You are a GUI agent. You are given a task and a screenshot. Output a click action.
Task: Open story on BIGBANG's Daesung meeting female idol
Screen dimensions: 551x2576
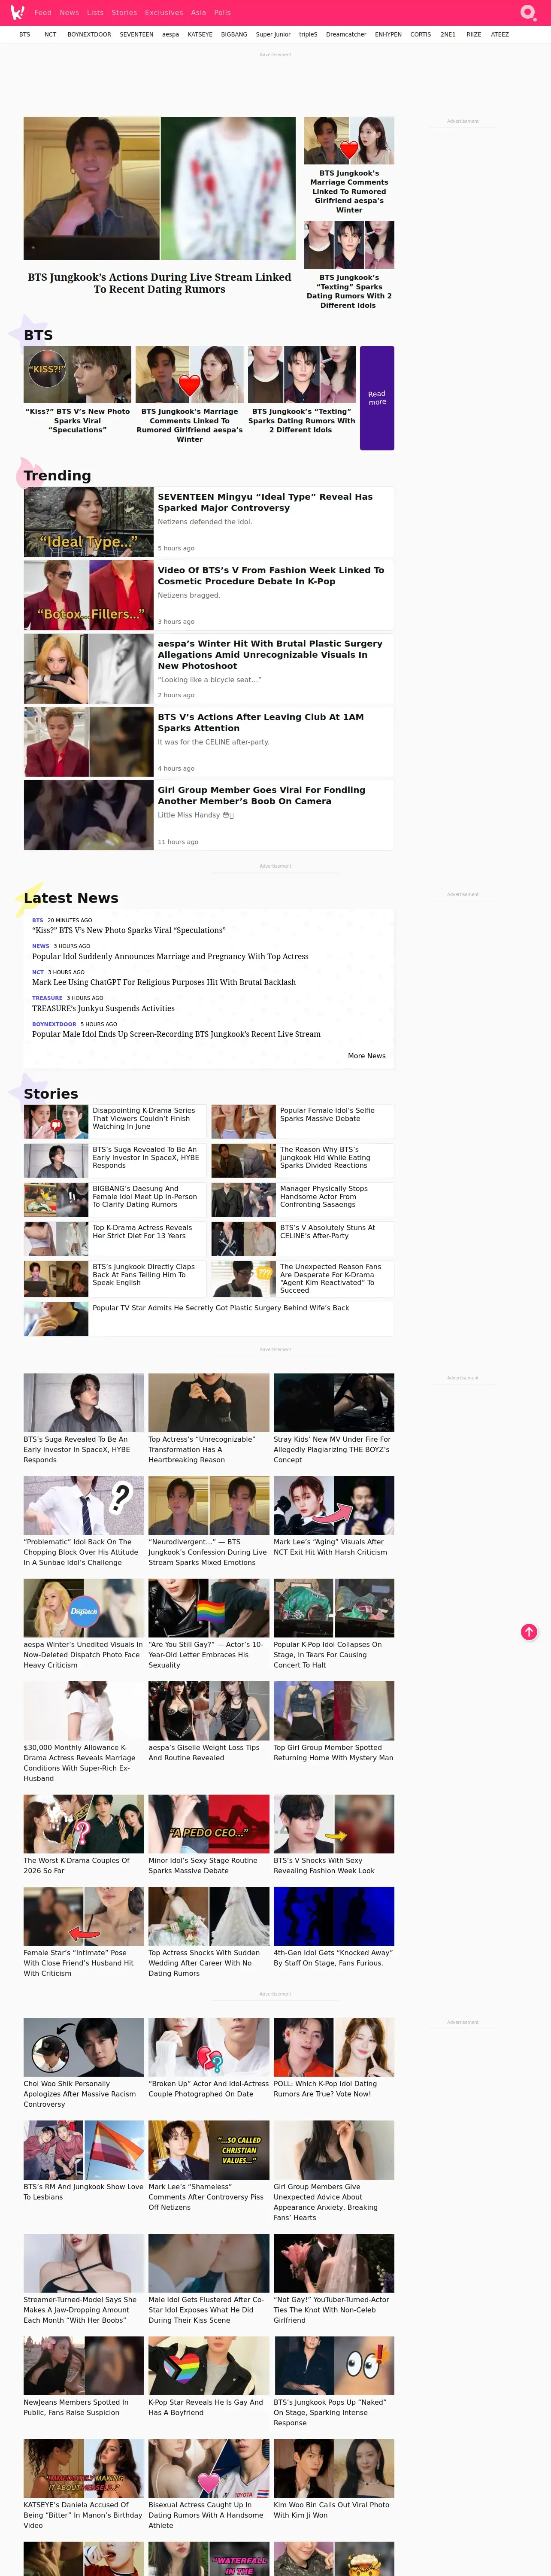[x=145, y=1196]
